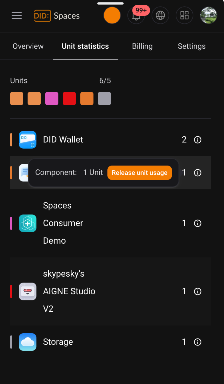
Task: Click the user profile avatar
Action: pos(208,16)
